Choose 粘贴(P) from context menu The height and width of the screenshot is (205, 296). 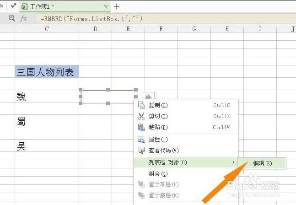pos(186,127)
